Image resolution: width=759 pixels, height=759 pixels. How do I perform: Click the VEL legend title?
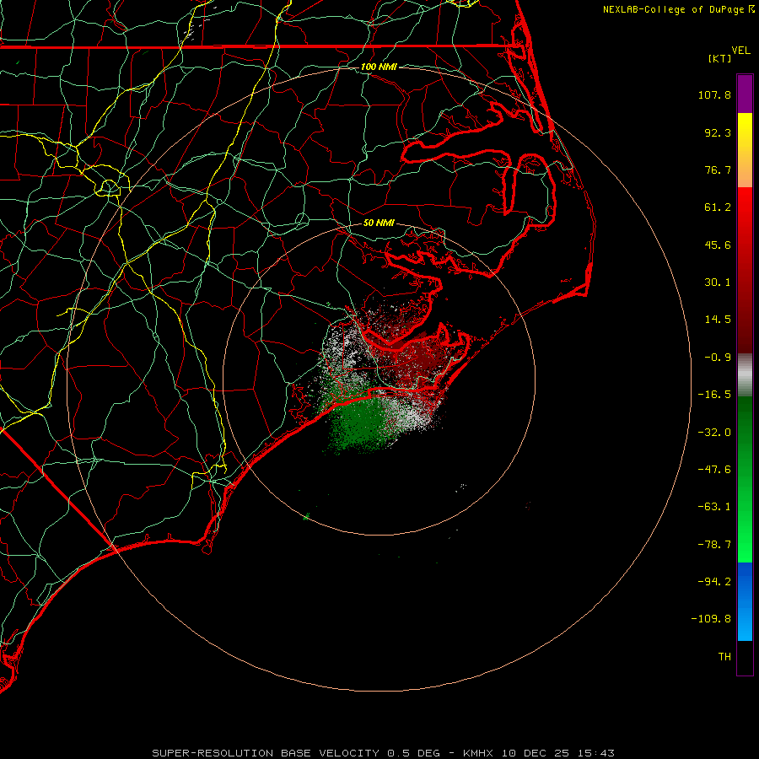[x=741, y=51]
